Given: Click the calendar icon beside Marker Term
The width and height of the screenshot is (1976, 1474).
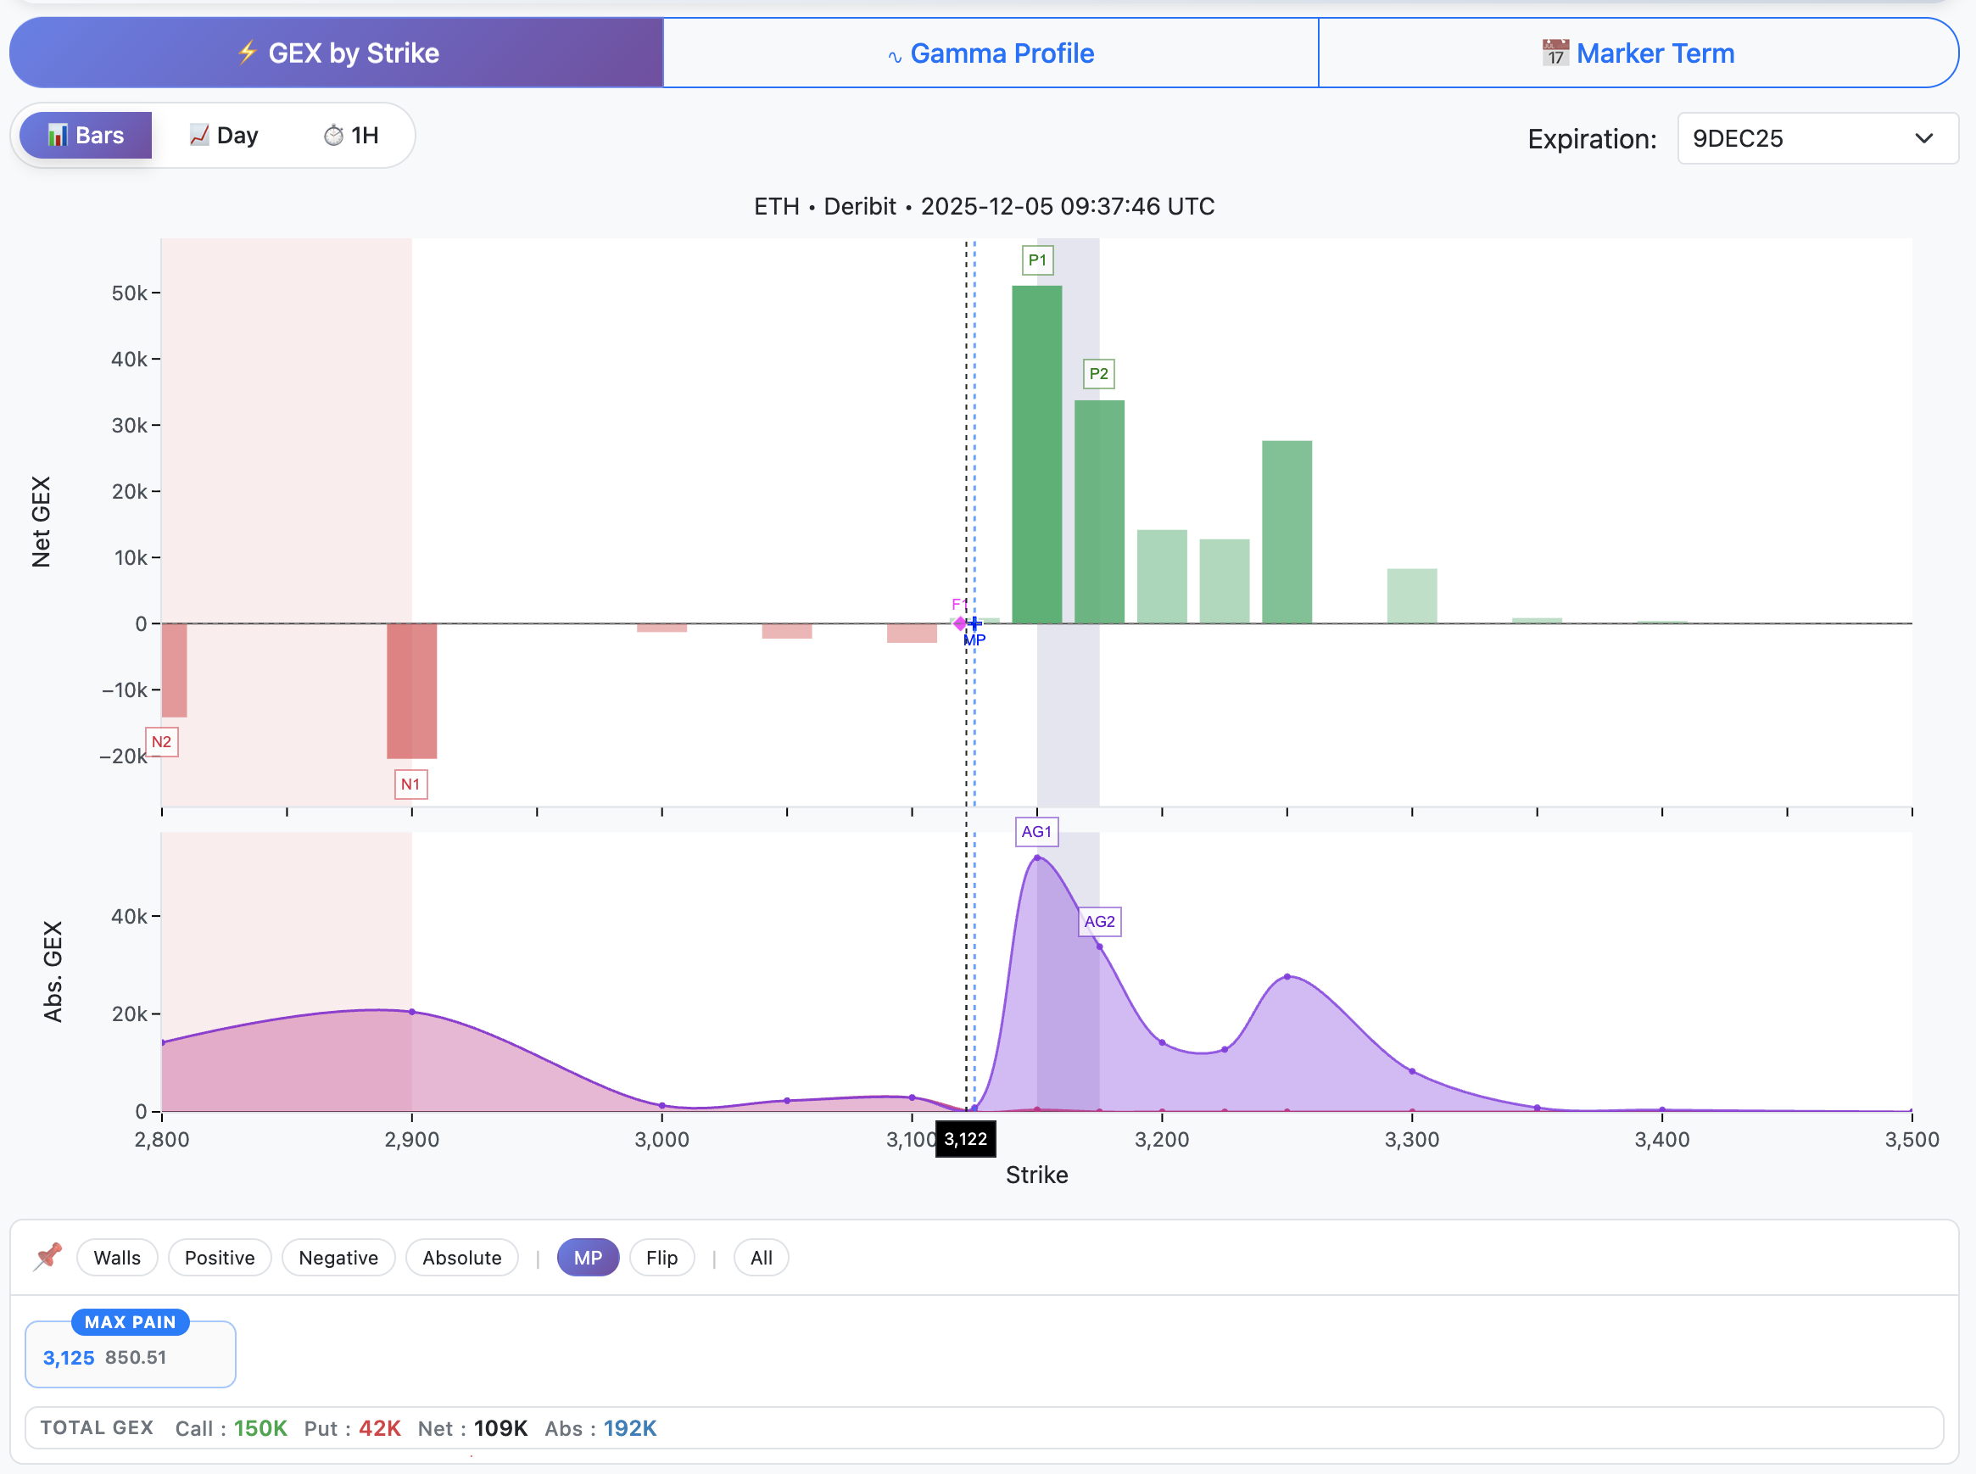Looking at the screenshot, I should pos(1555,53).
